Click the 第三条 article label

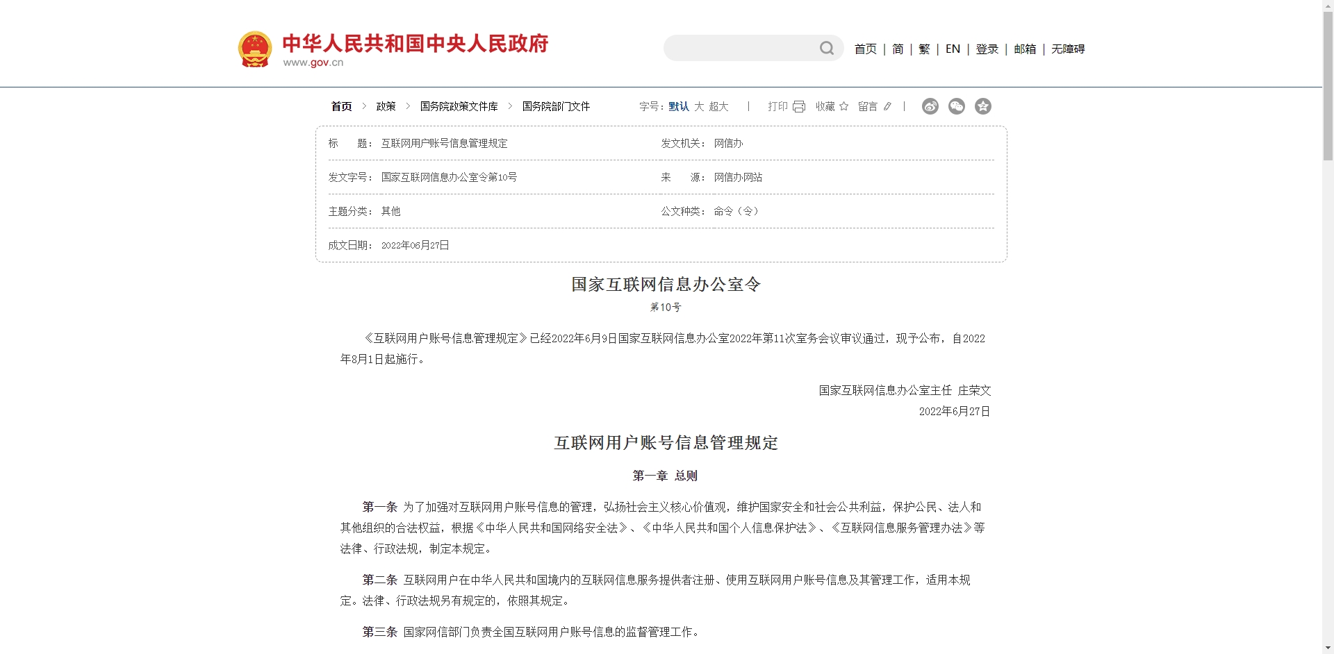pyautogui.click(x=379, y=632)
